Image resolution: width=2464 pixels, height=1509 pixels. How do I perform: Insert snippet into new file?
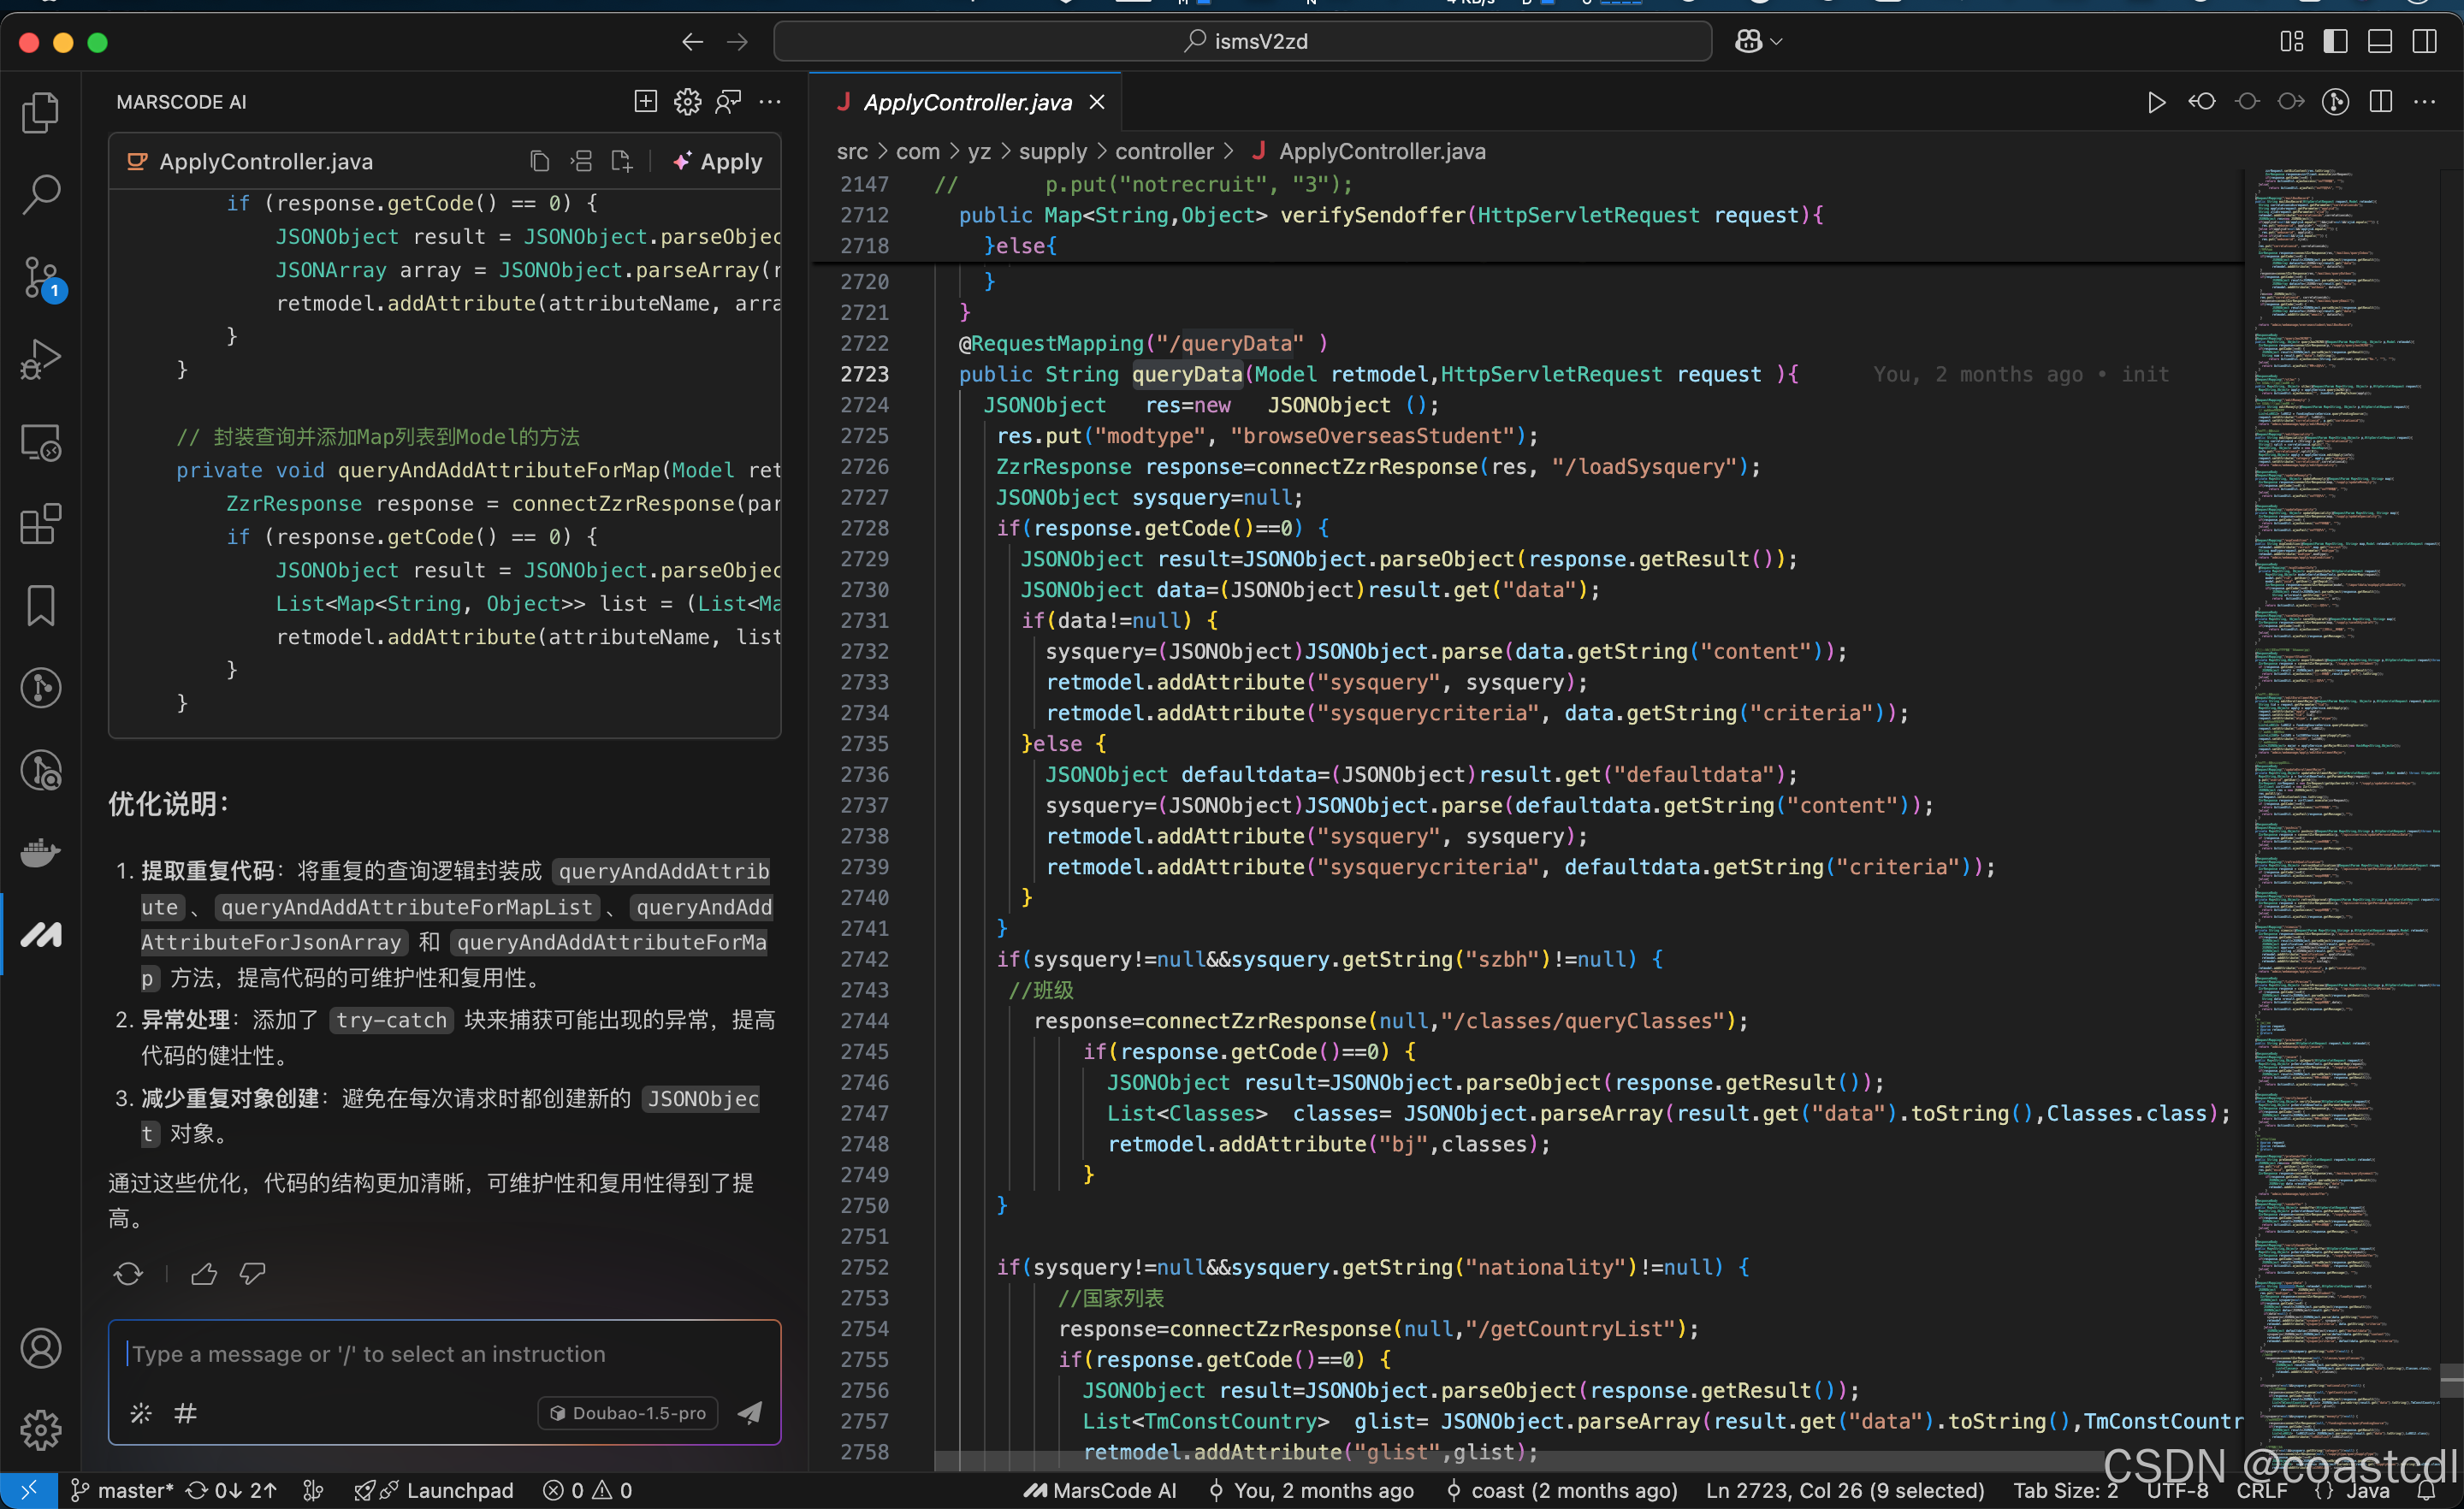pyautogui.click(x=622, y=161)
